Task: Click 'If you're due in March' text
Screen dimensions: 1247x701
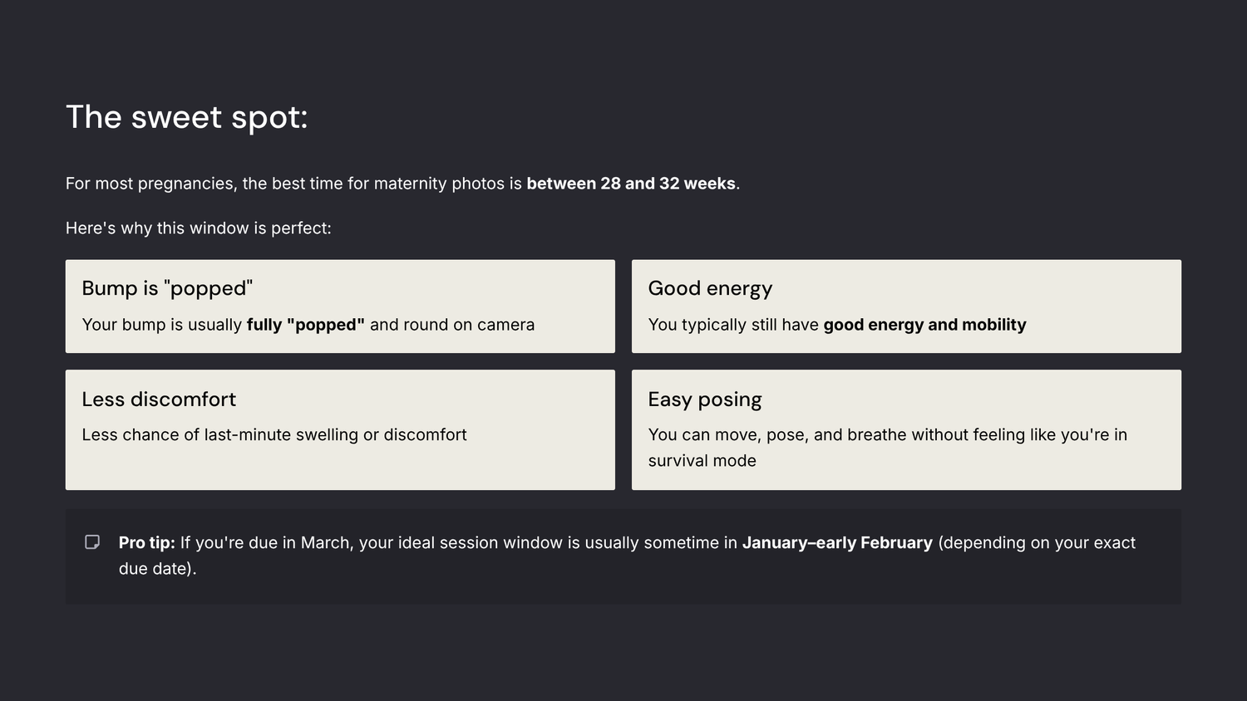Action: tap(267, 542)
